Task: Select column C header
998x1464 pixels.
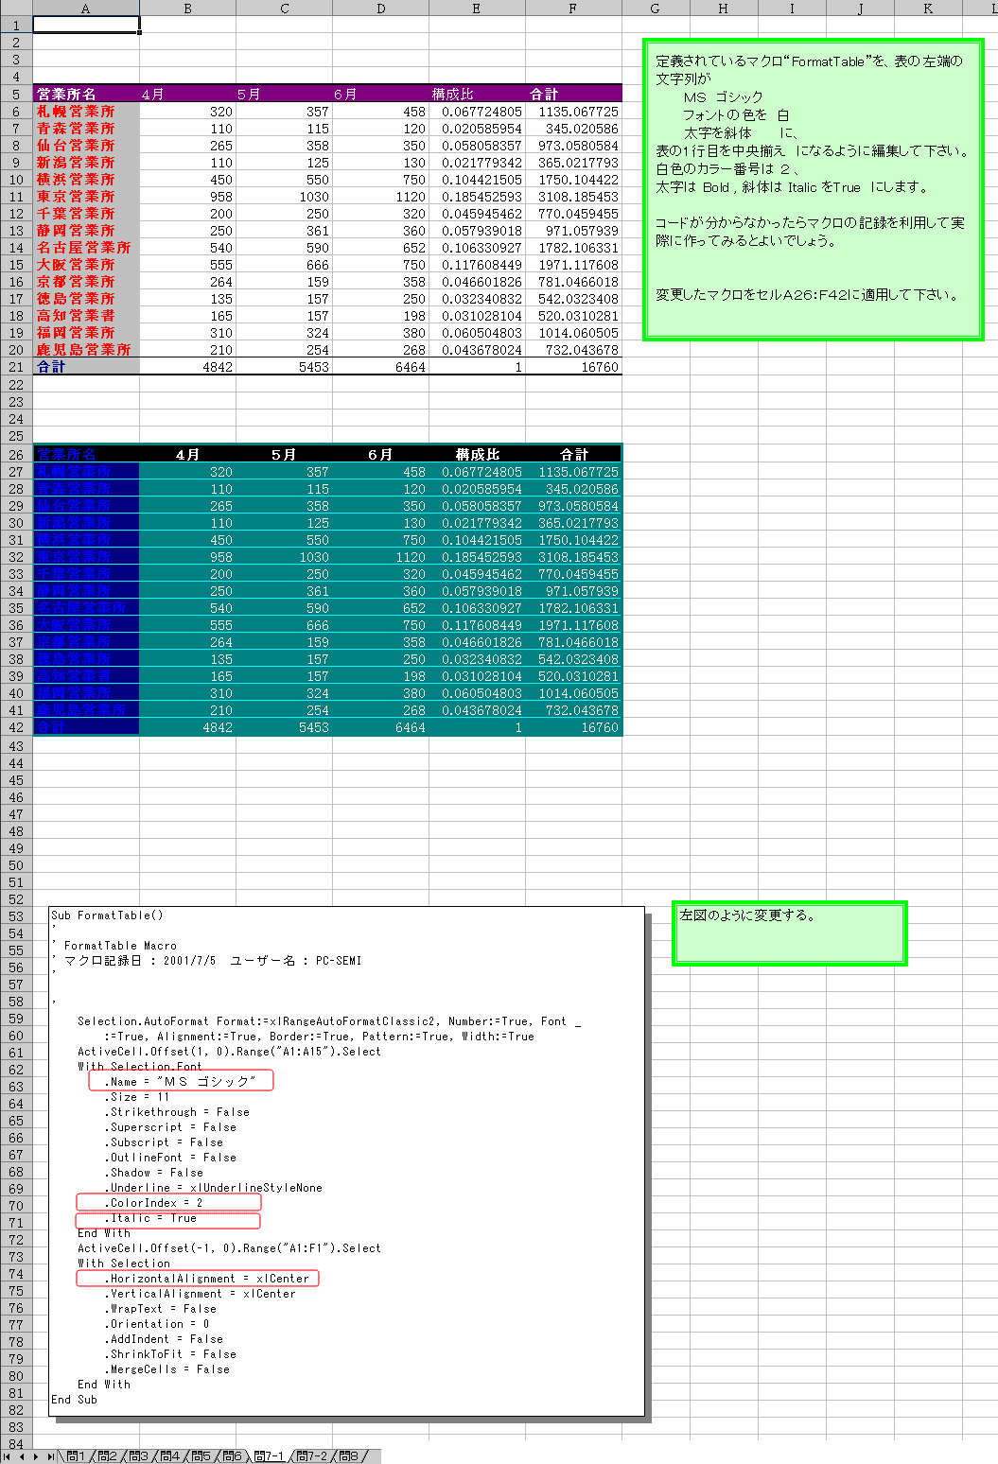Action: (x=284, y=9)
